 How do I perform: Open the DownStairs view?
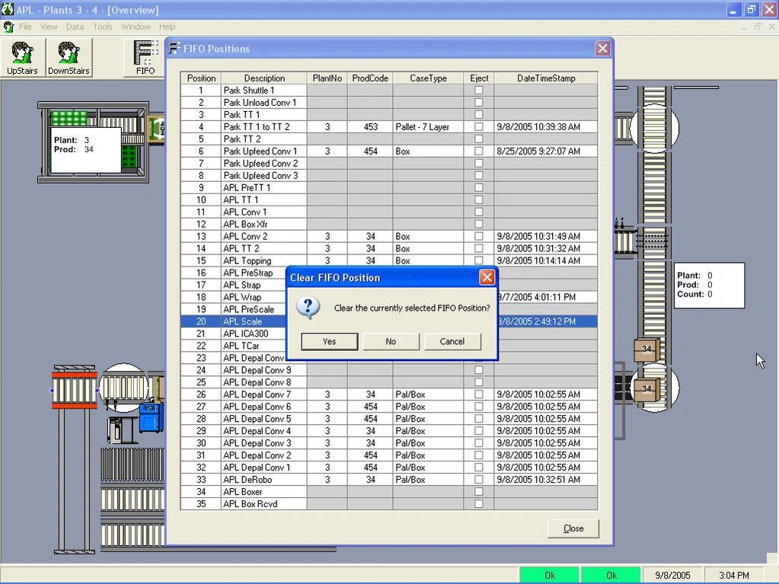(71, 57)
